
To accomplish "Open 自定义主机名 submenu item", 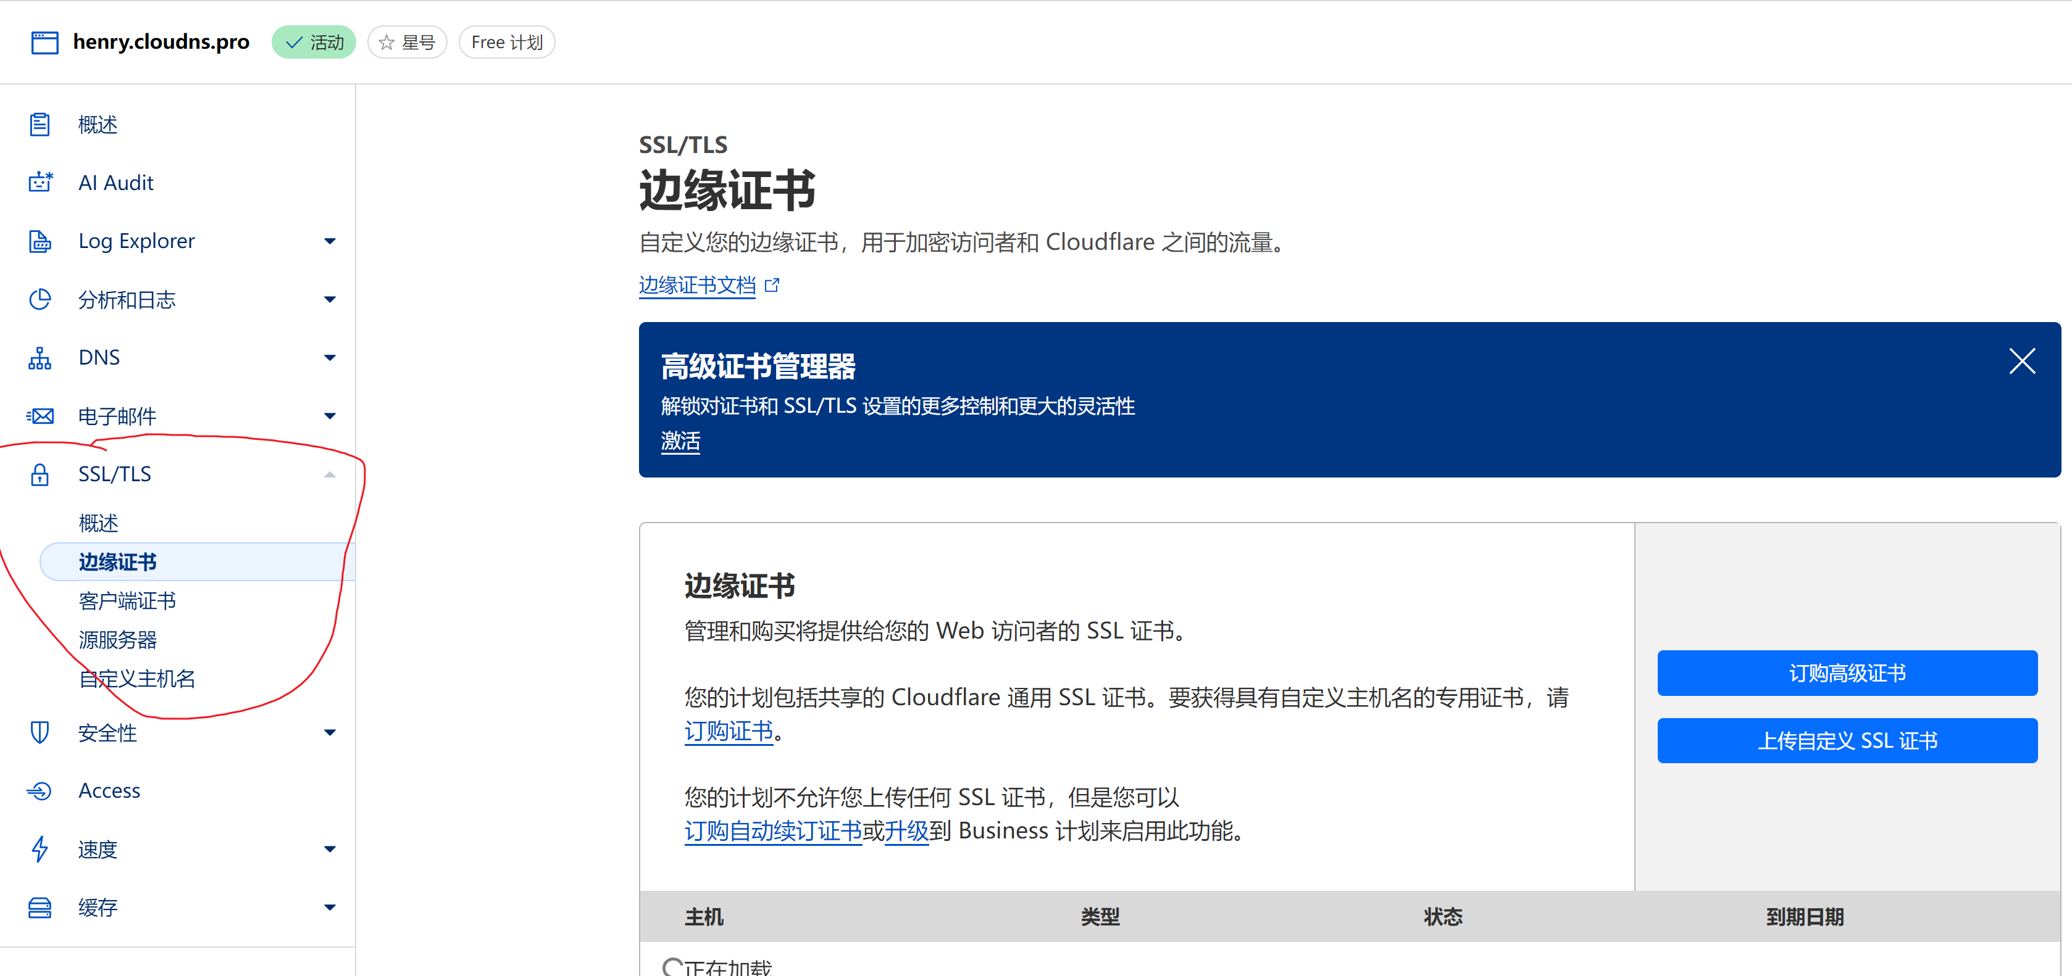I will [x=136, y=679].
